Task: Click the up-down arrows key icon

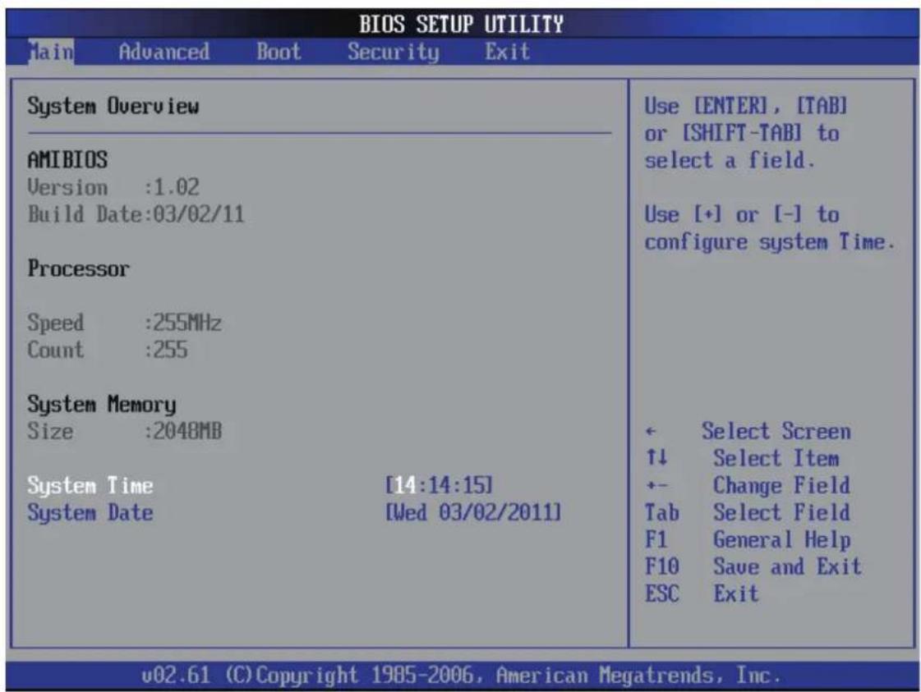Action: pos(656,456)
